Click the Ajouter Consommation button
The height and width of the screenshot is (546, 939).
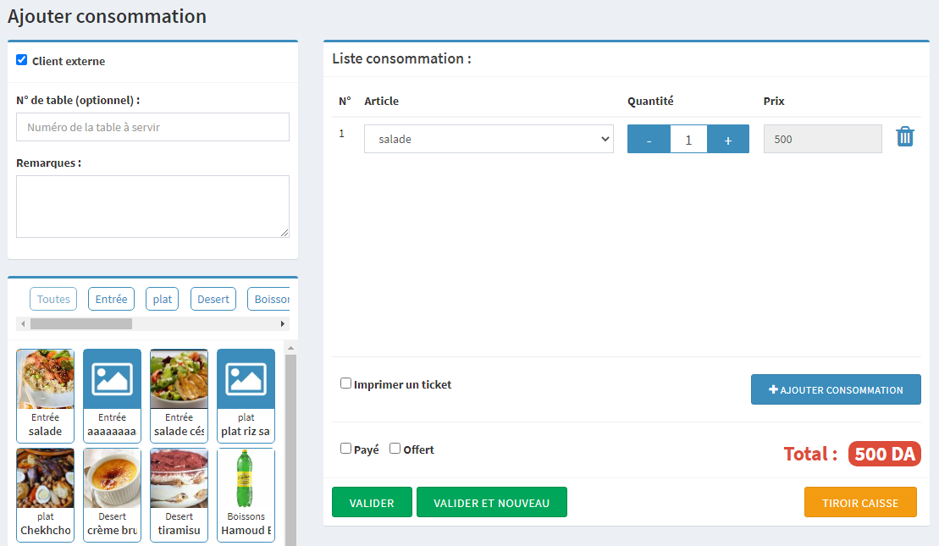(x=836, y=389)
